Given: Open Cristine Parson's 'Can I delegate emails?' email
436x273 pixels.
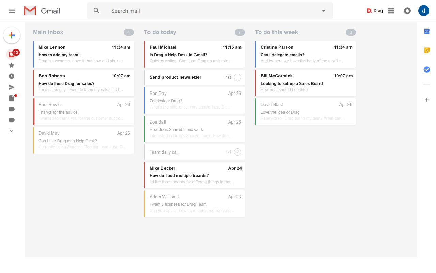Looking at the screenshot, I should click(x=306, y=54).
